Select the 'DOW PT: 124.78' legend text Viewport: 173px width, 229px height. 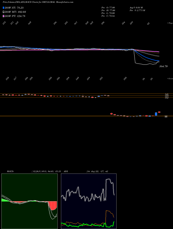pos(15,16)
